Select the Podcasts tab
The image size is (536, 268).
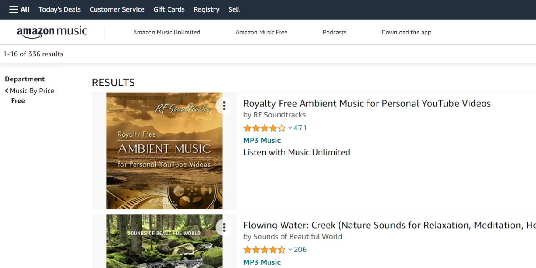[335, 32]
